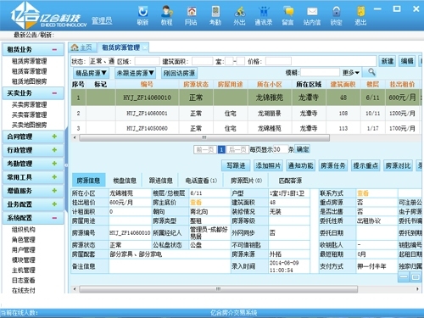Click the 模糊 search input field
Screen dimensions: 424x318
point(320,73)
